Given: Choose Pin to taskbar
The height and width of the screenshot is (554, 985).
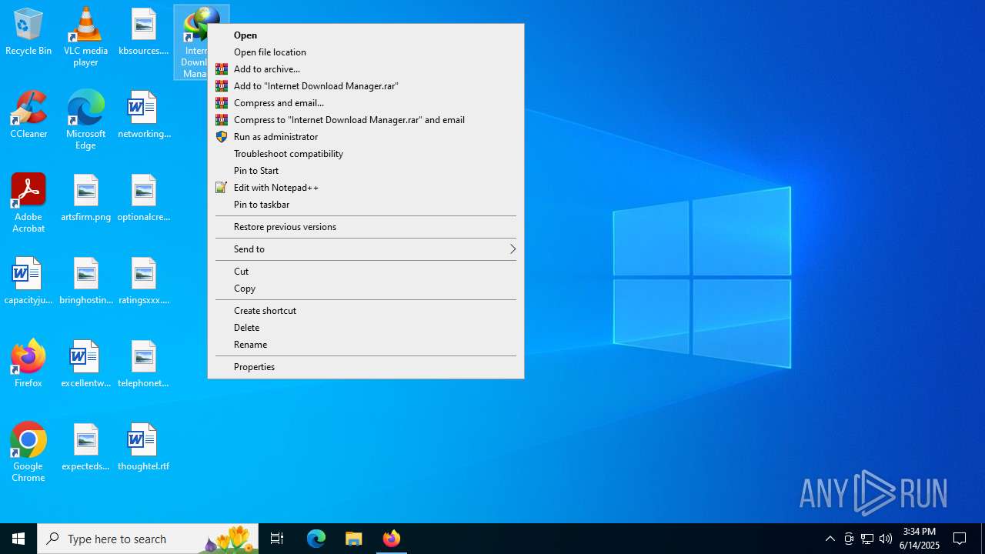Looking at the screenshot, I should coord(366,205).
